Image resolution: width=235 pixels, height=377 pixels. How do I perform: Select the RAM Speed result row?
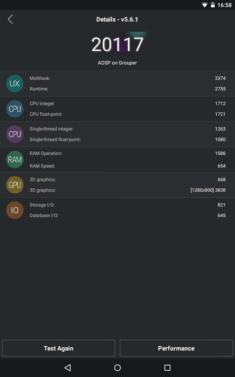(x=127, y=166)
